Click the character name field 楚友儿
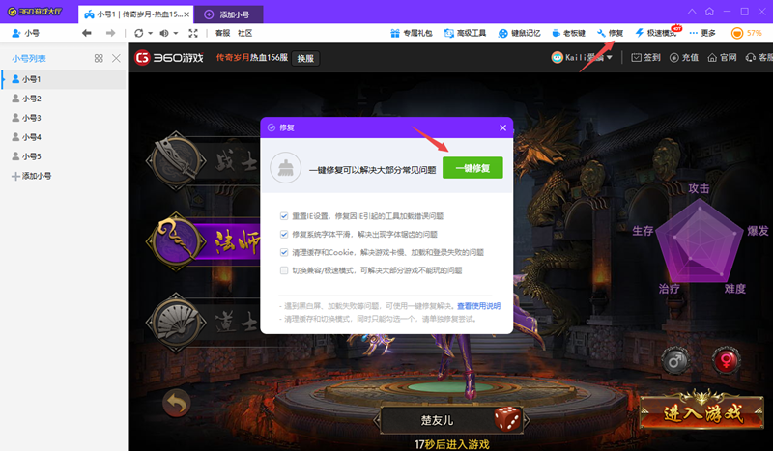This screenshot has width=773, height=451. [437, 420]
